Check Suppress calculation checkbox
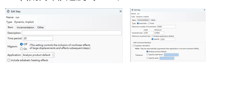Screen dimensions: 229x106 click(x=133, y=46)
